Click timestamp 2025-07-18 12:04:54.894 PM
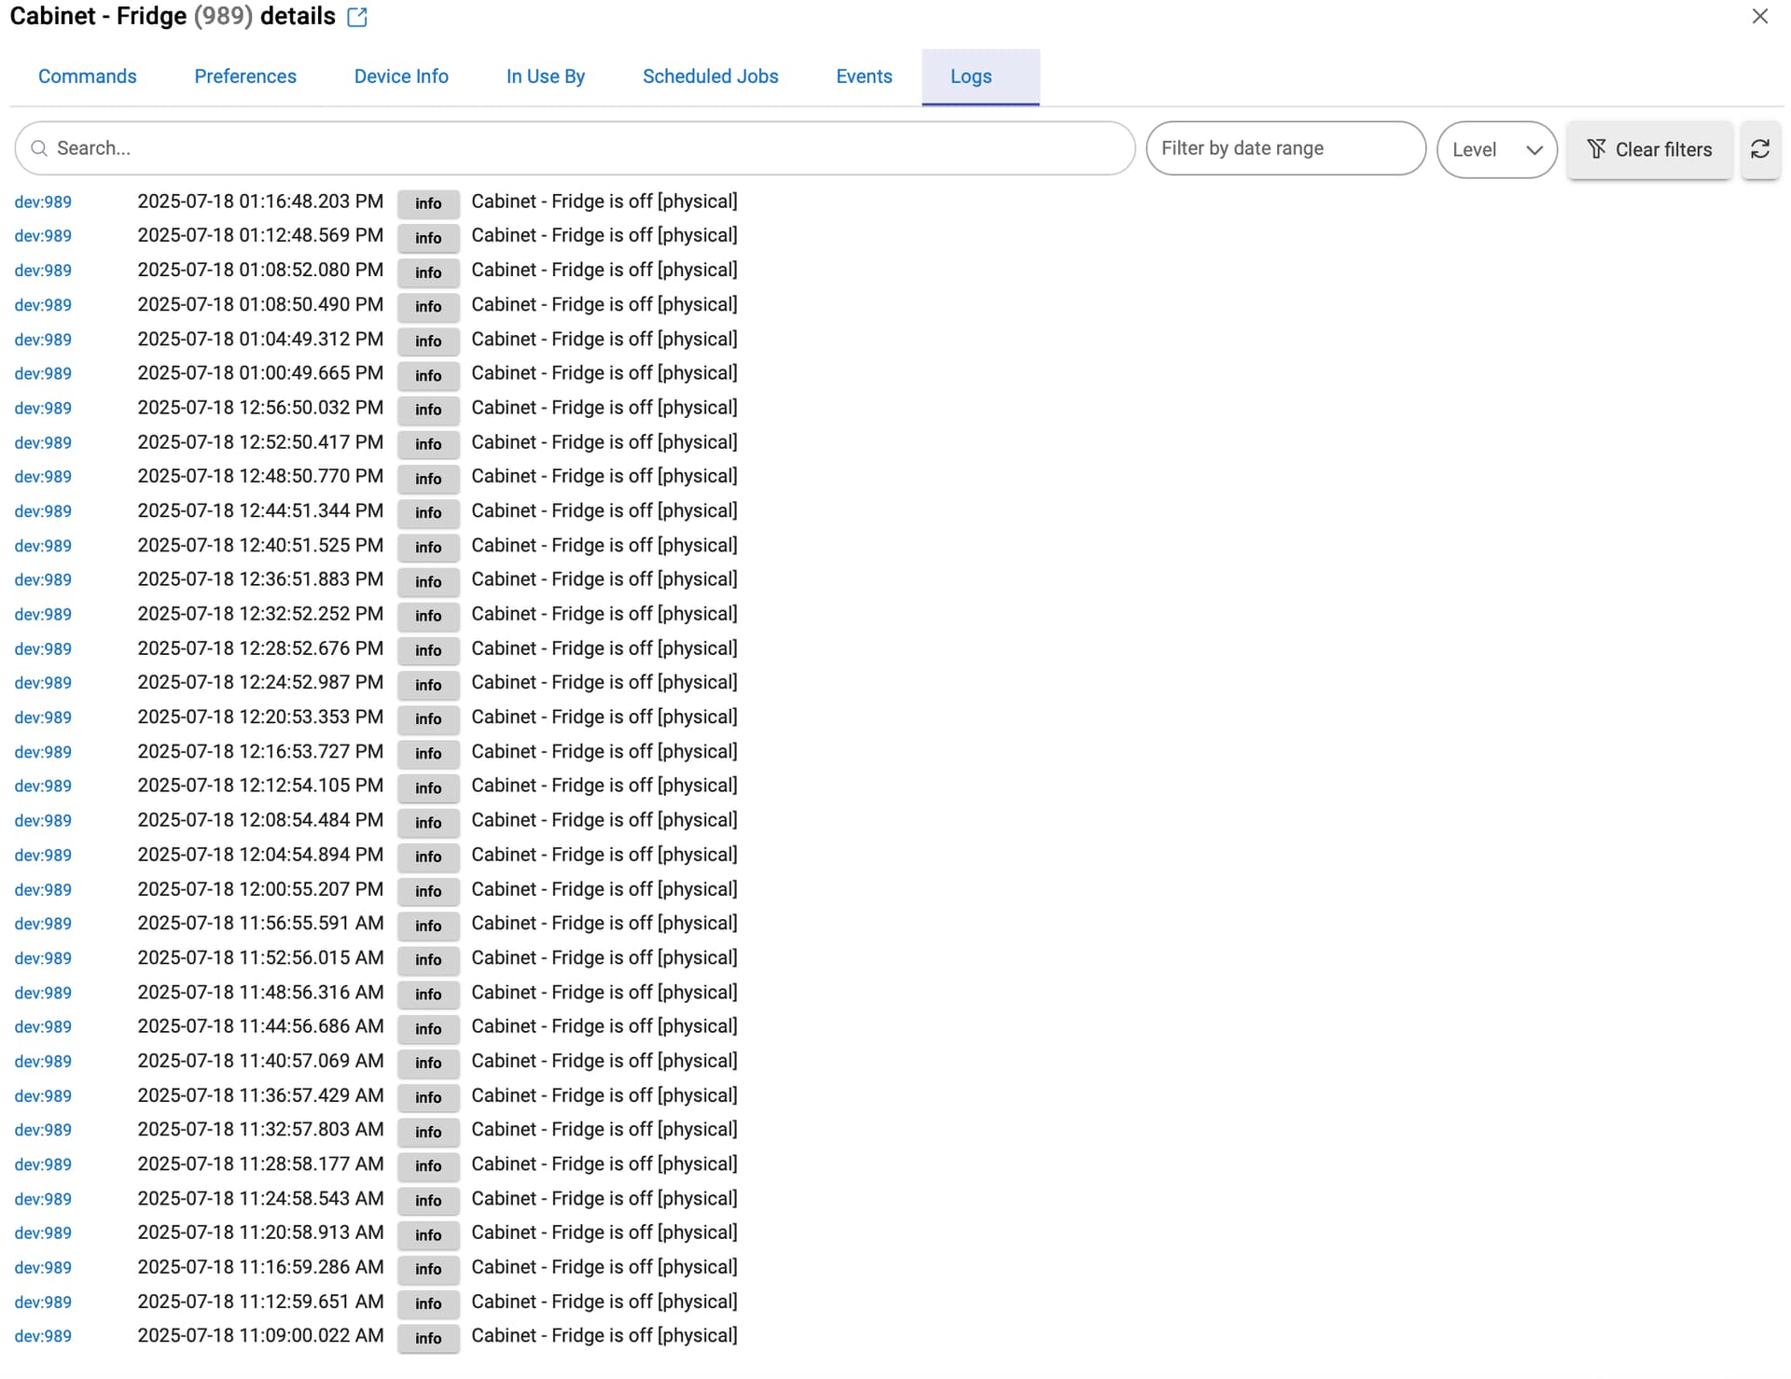The image size is (1791, 1379). coord(260,855)
